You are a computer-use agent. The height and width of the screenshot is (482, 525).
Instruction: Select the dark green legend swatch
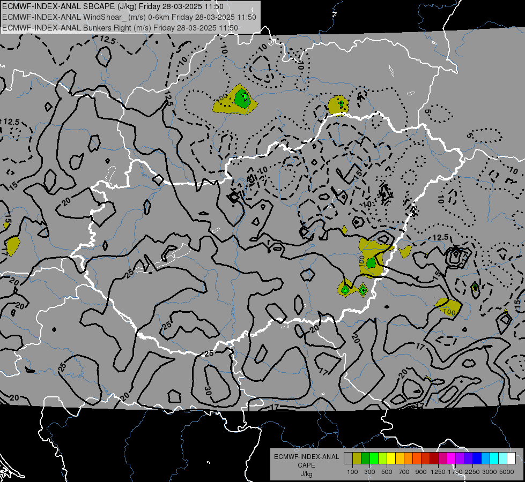pyautogui.click(x=365, y=458)
